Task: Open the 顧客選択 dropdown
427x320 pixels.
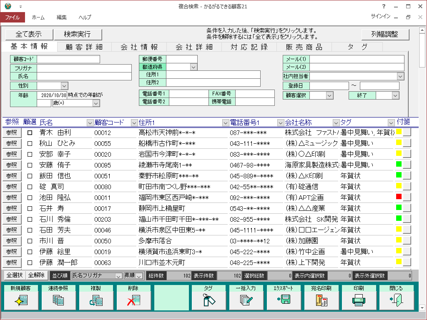Action: tap(329, 95)
